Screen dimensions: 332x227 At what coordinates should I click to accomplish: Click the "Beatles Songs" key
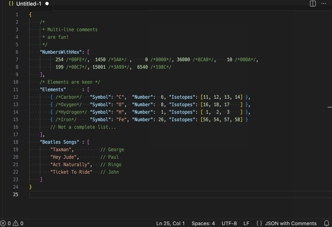59,142
